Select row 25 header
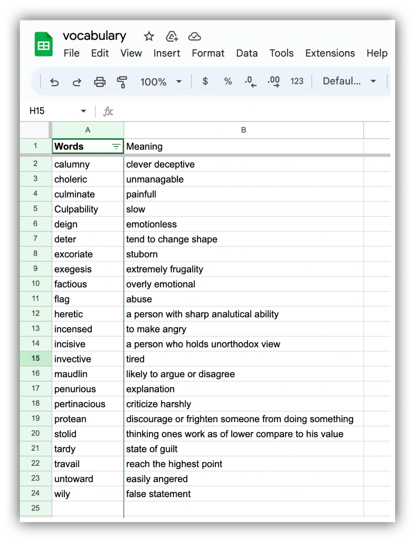This screenshot has width=415, height=542. tap(36, 508)
